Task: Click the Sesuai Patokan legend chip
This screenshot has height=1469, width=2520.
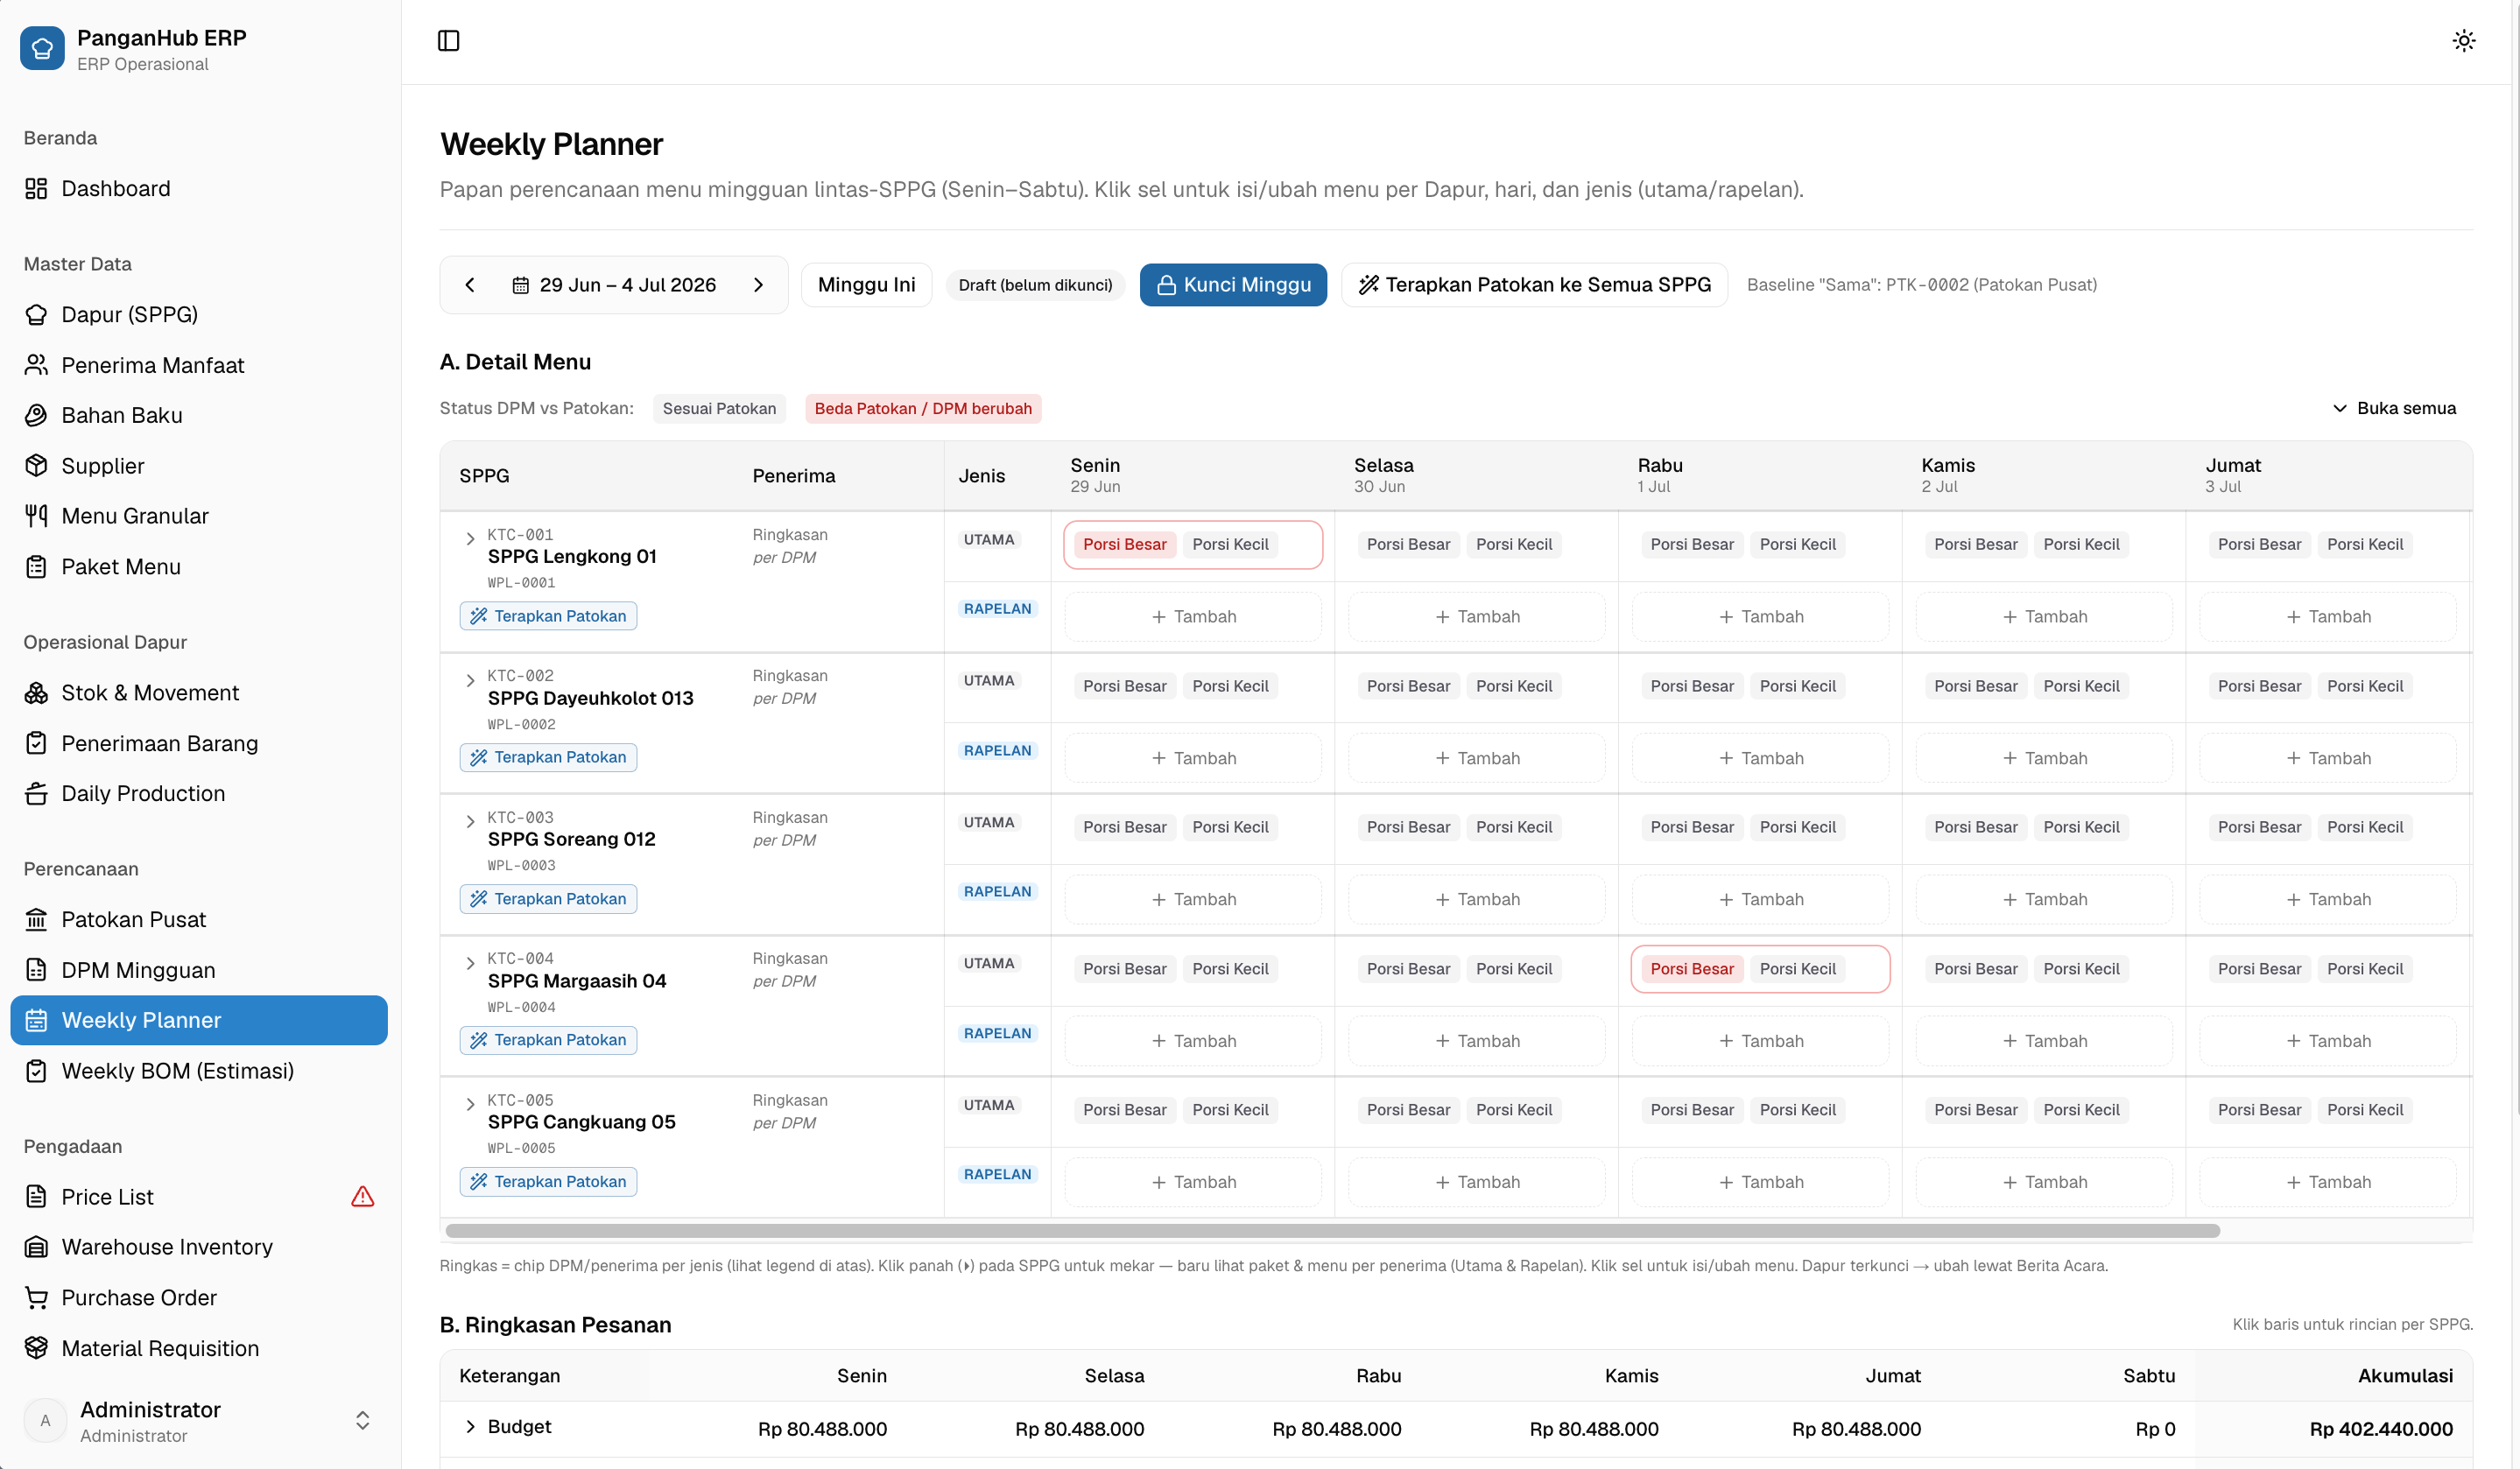Action: click(719, 408)
